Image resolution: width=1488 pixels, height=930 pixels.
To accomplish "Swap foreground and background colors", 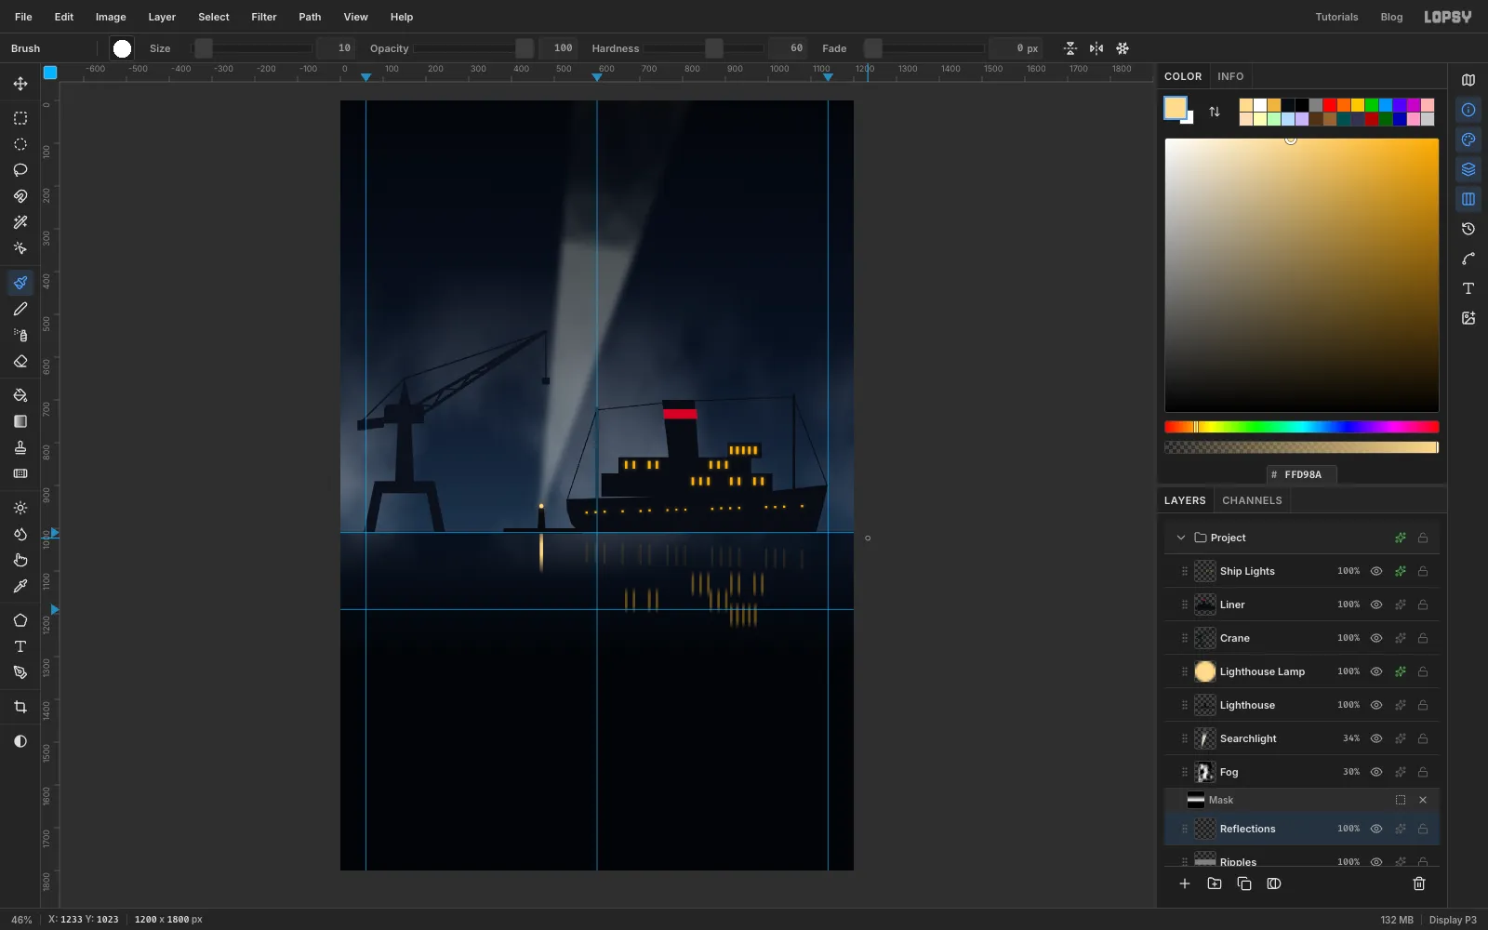I will tap(1215, 112).
